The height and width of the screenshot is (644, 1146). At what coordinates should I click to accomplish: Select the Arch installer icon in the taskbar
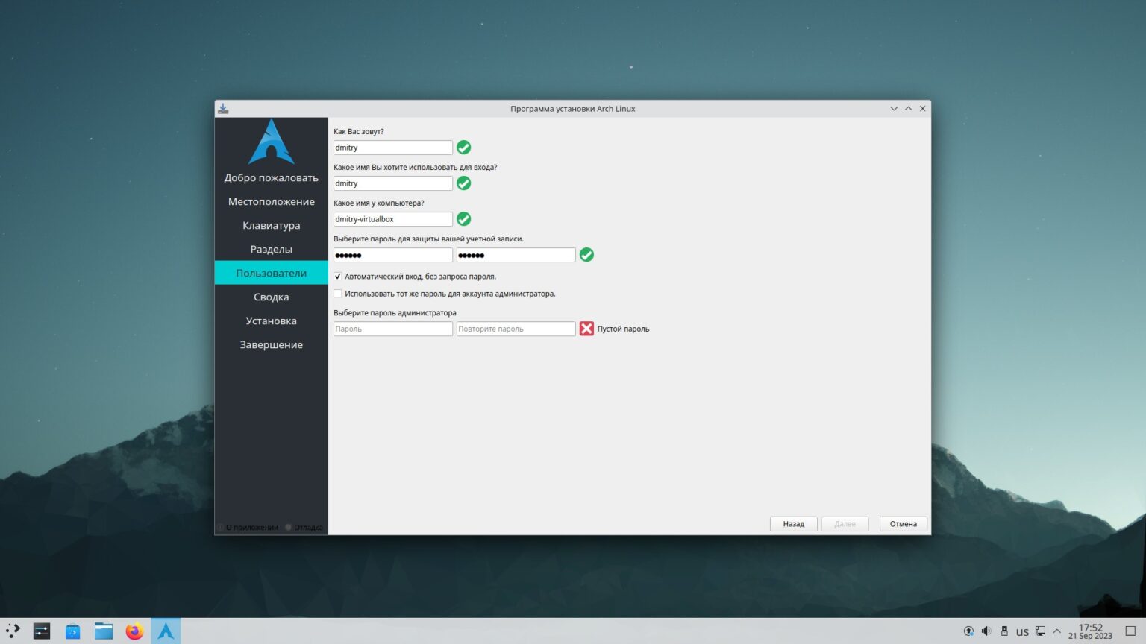pos(165,631)
